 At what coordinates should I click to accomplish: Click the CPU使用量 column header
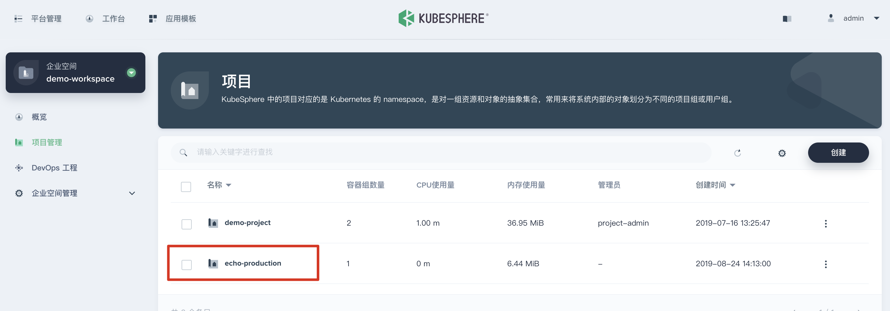pos(435,185)
